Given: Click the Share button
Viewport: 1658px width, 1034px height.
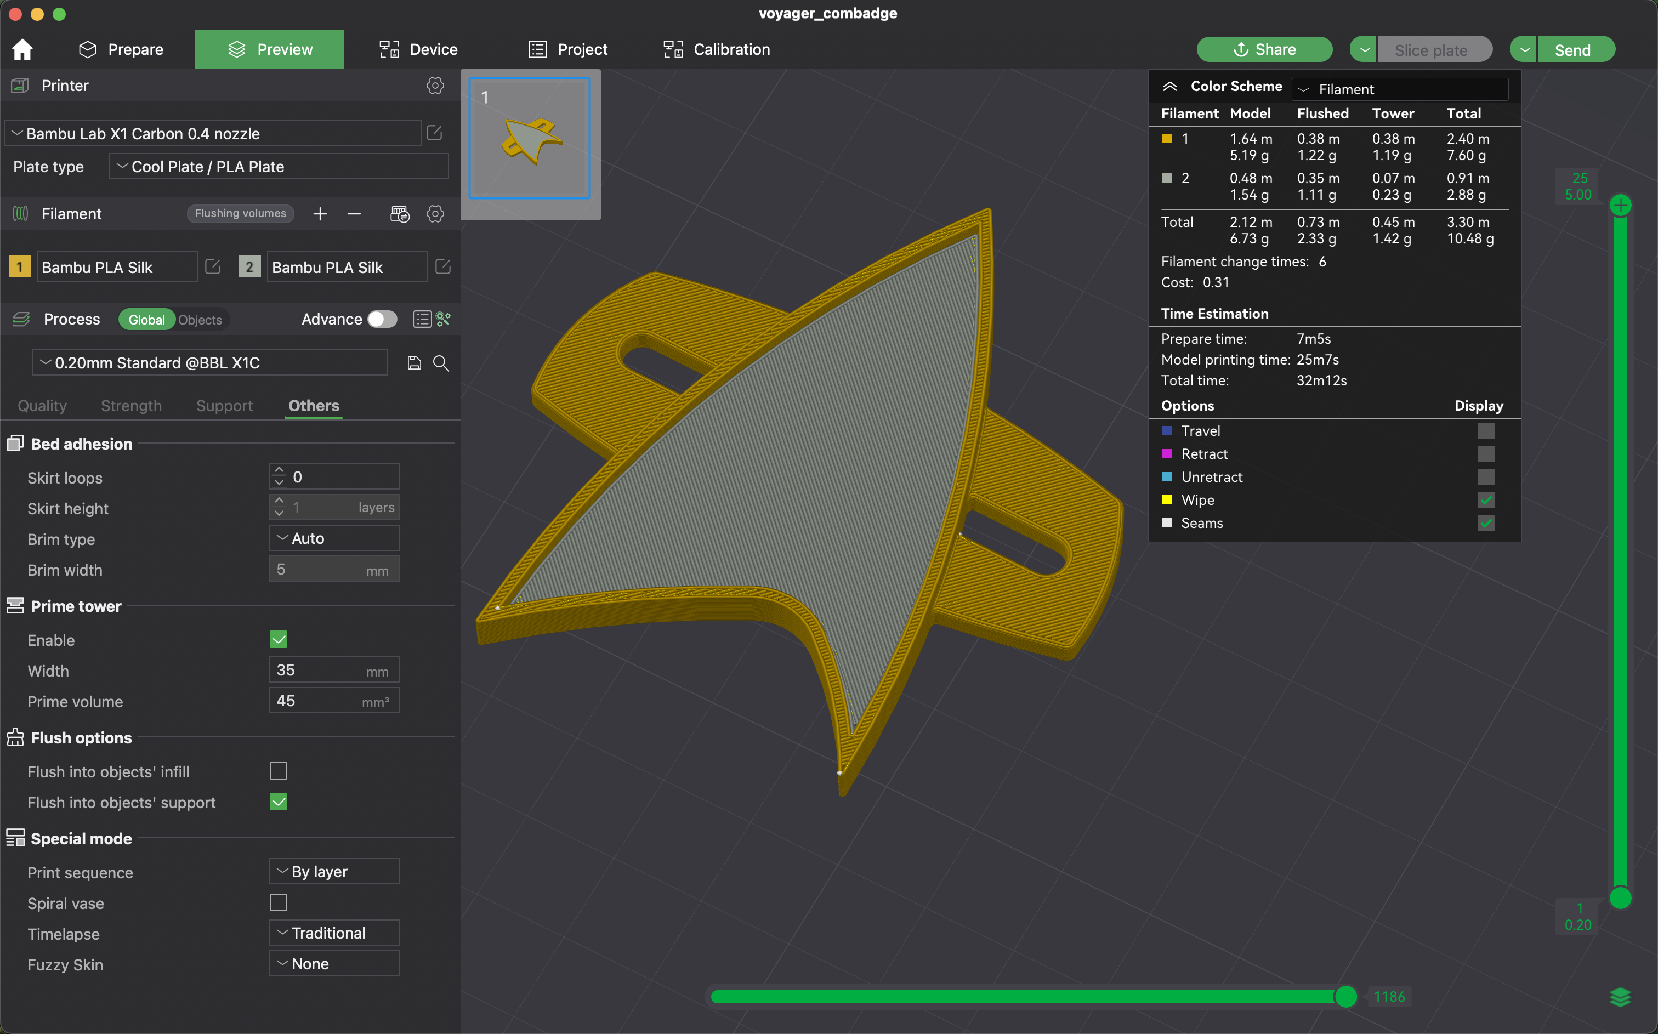Looking at the screenshot, I should click(x=1264, y=49).
